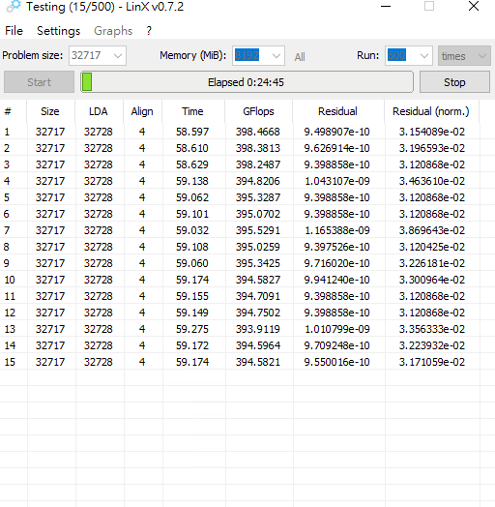Click the Residual (norm.) column header

pyautogui.click(x=431, y=111)
